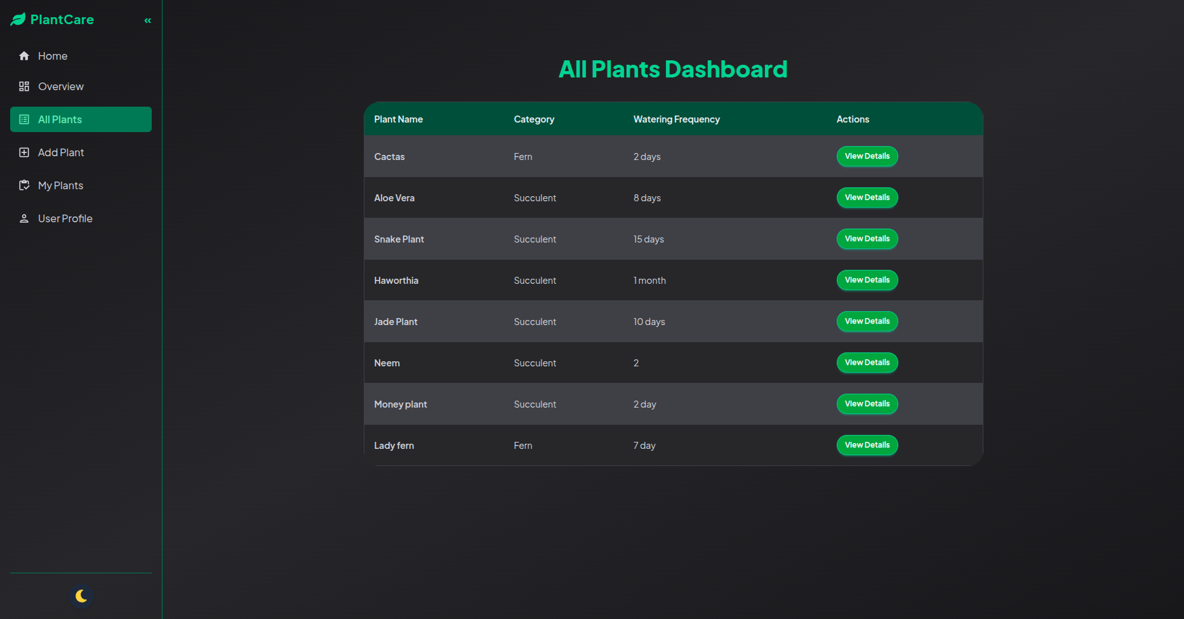Open Lady fern details
This screenshot has width=1184, height=619.
tap(867, 445)
